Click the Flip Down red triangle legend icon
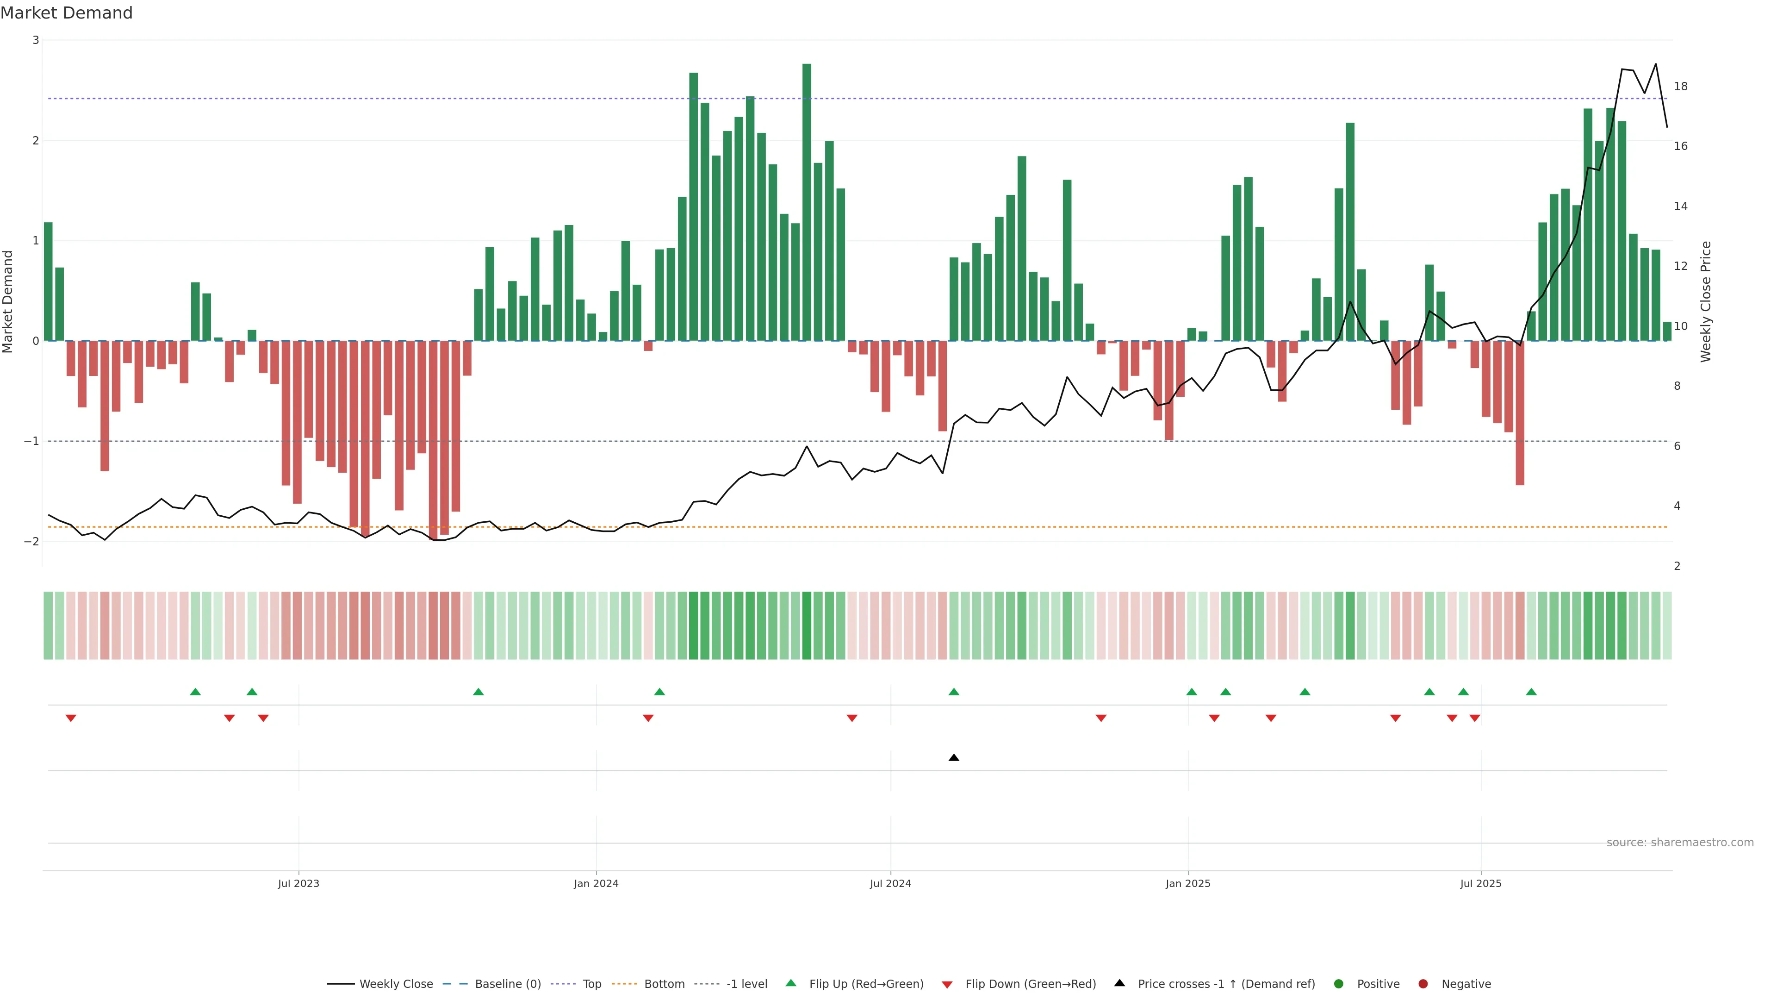Viewport: 1777px width, 1000px height. coord(947,985)
